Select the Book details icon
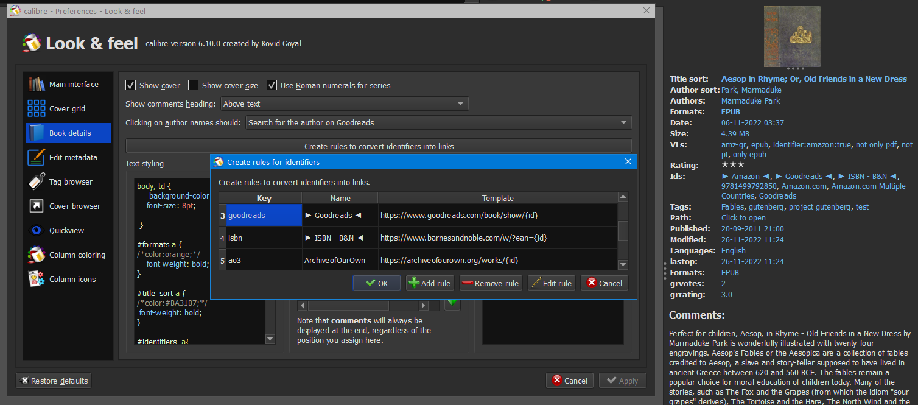 [x=37, y=133]
